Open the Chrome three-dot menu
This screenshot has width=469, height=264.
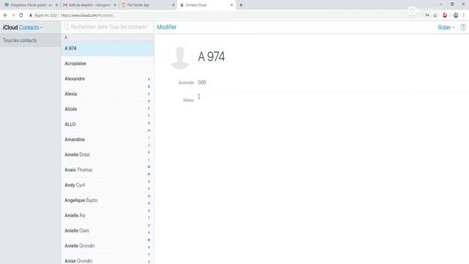(x=464, y=15)
